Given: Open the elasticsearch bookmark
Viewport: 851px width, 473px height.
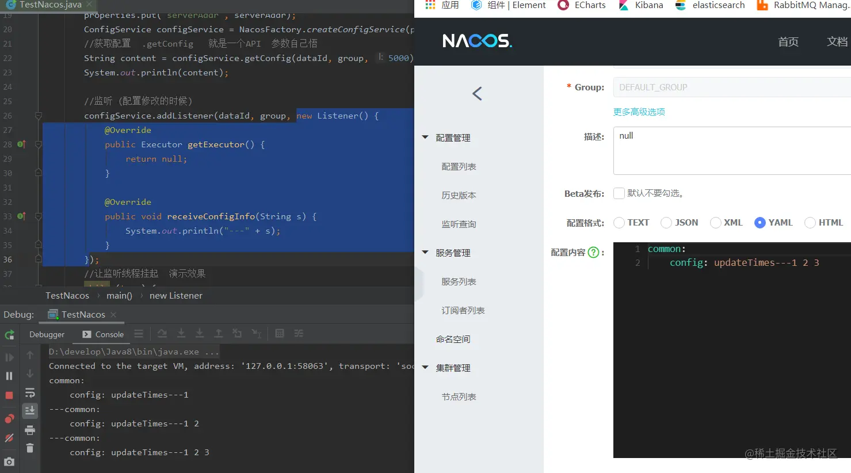Looking at the screenshot, I should [710, 5].
